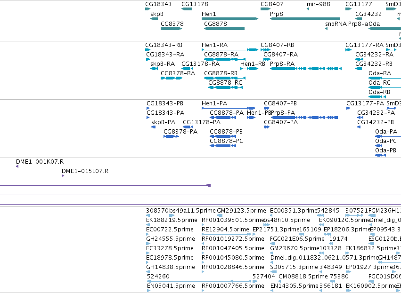
Task: Click the long Prp8 gene feature bar
Action: (305, 19)
